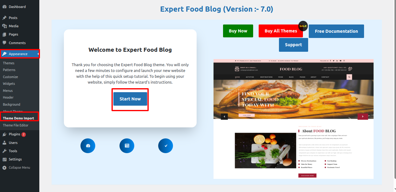
Task: Click the Posts pushpin icon
Action: click(x=4, y=18)
